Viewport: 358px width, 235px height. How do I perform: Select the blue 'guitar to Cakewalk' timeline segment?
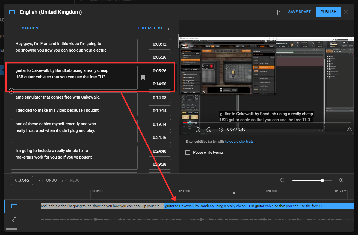pyautogui.click(x=259, y=206)
